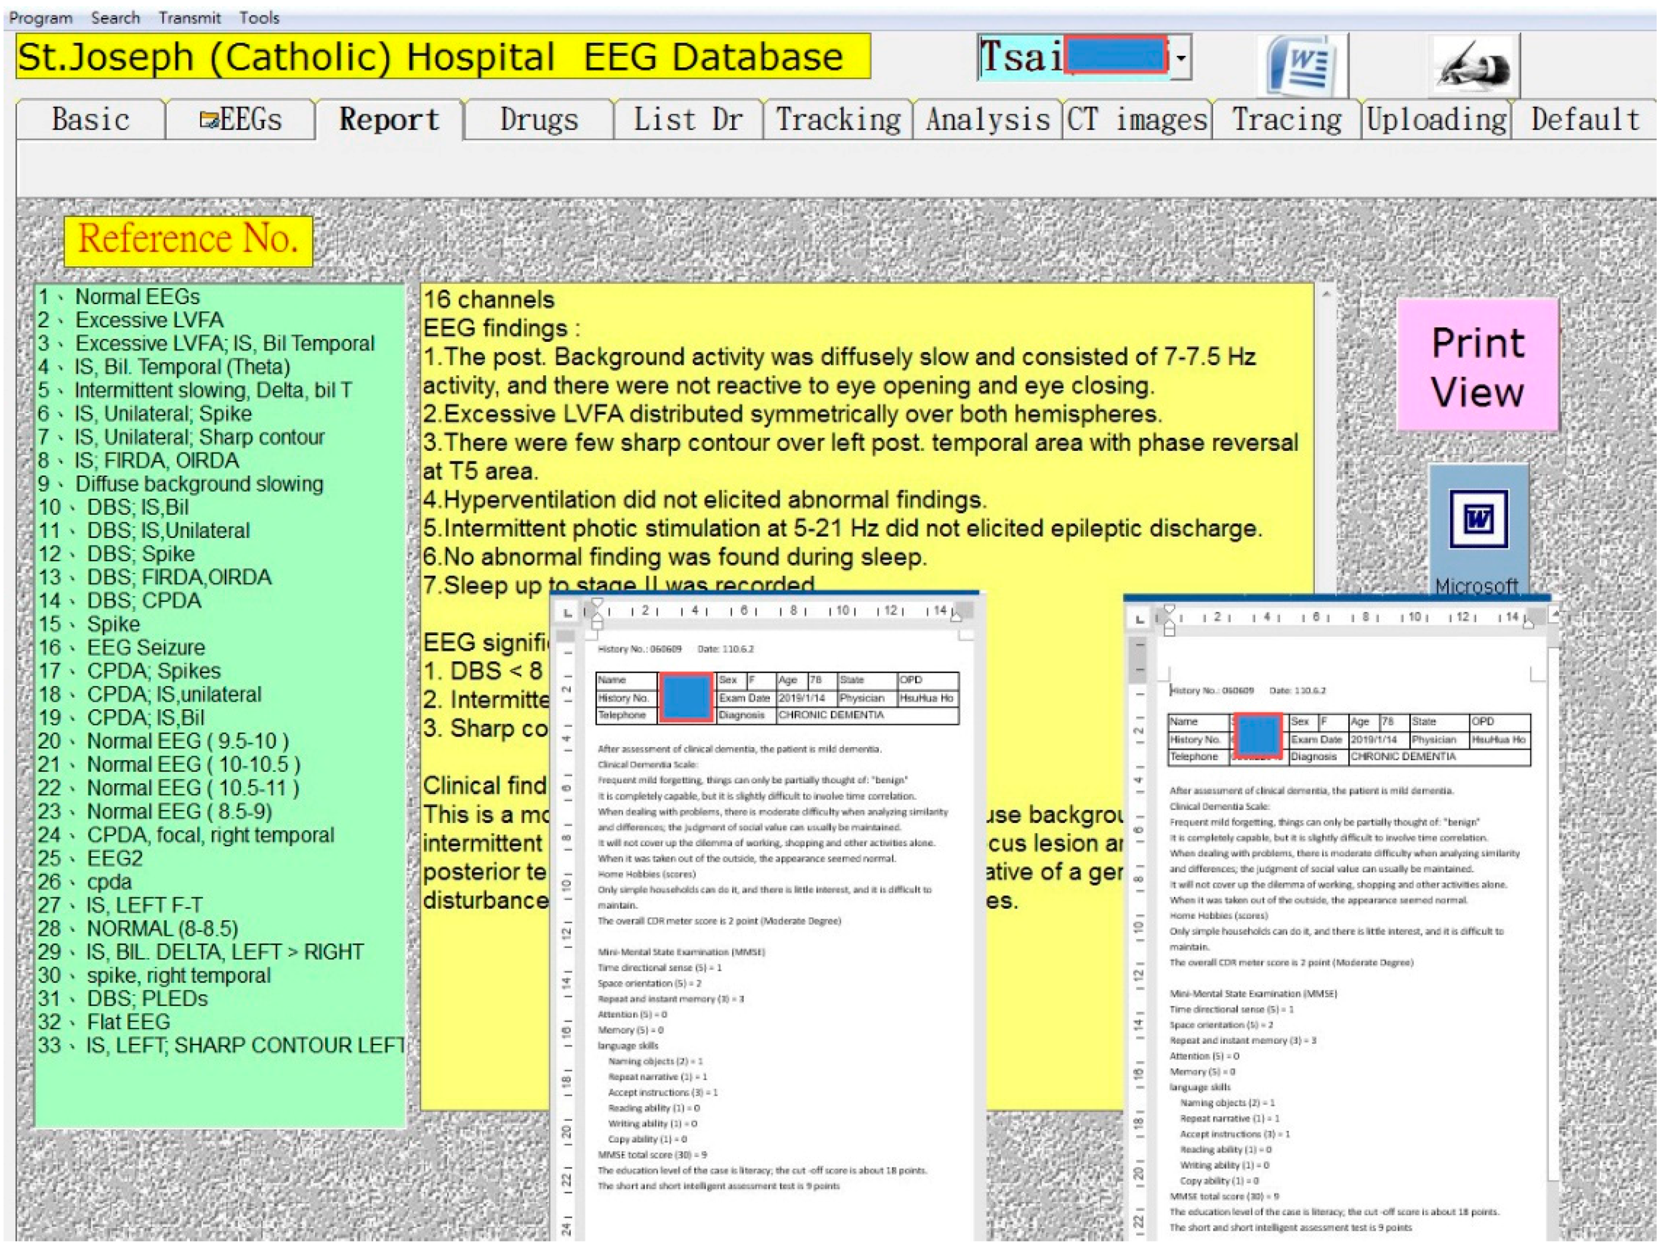Open the Program menu
Screen dimensions: 1673x1254
[40, 17]
